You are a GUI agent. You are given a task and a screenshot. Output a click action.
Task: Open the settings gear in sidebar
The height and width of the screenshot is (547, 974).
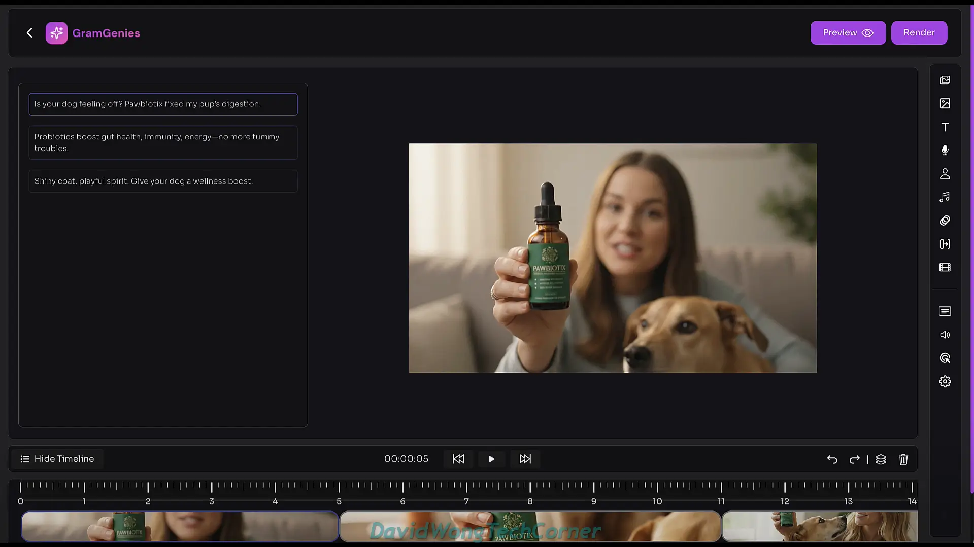(x=945, y=381)
